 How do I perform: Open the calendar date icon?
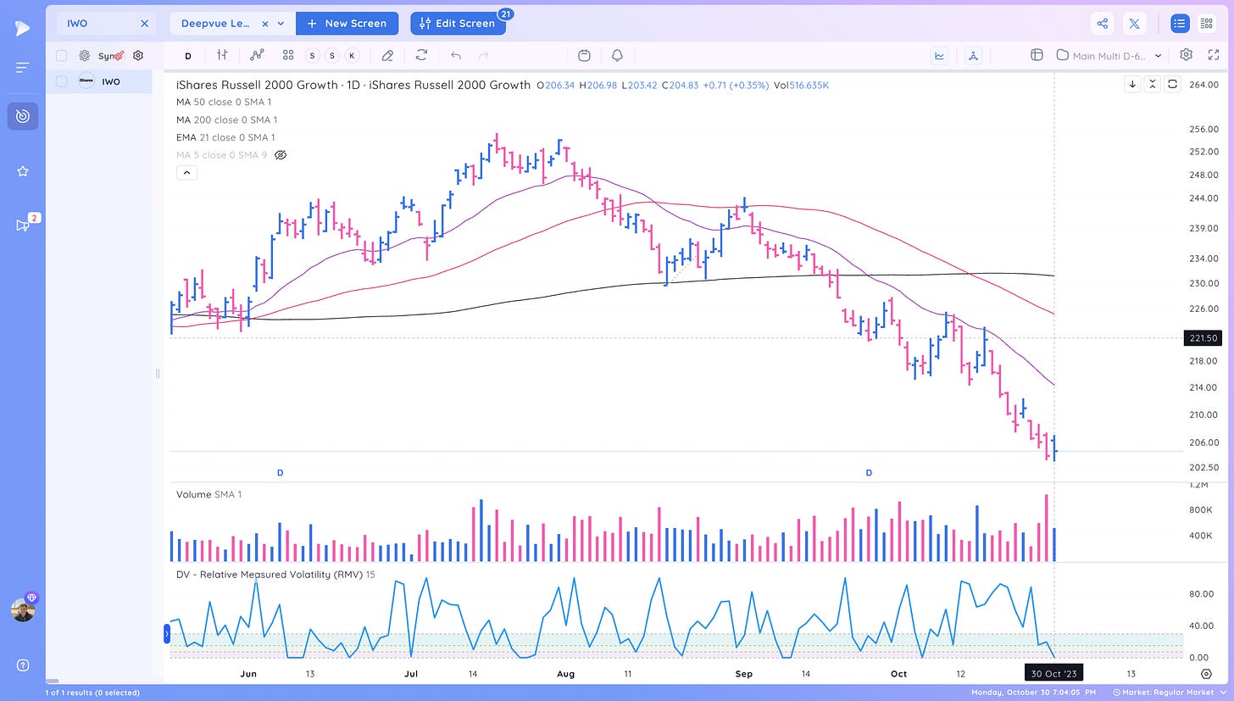pyautogui.click(x=584, y=55)
